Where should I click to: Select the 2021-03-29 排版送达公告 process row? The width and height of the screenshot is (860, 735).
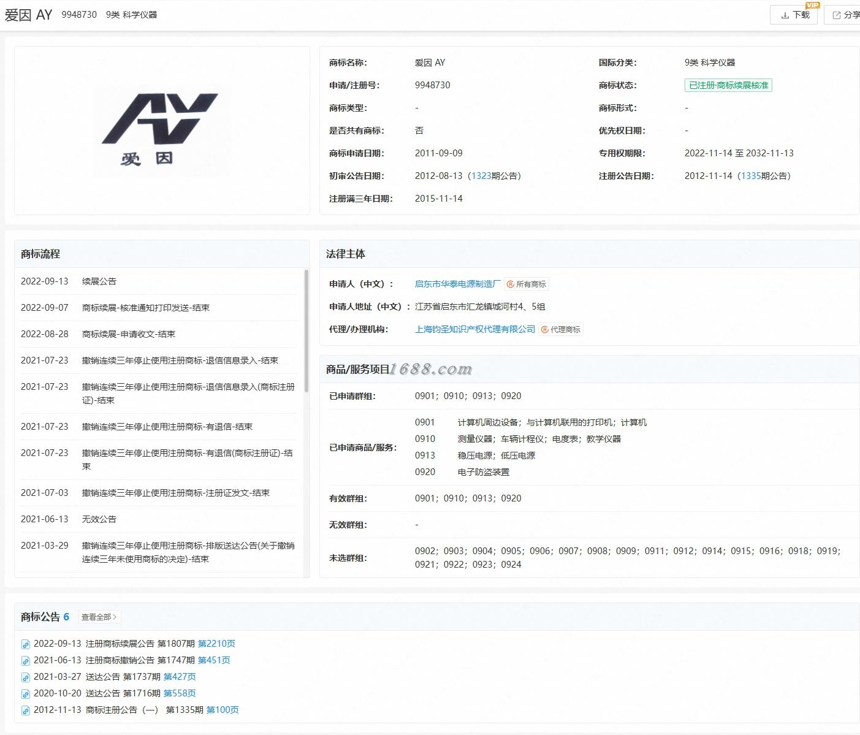tap(159, 552)
